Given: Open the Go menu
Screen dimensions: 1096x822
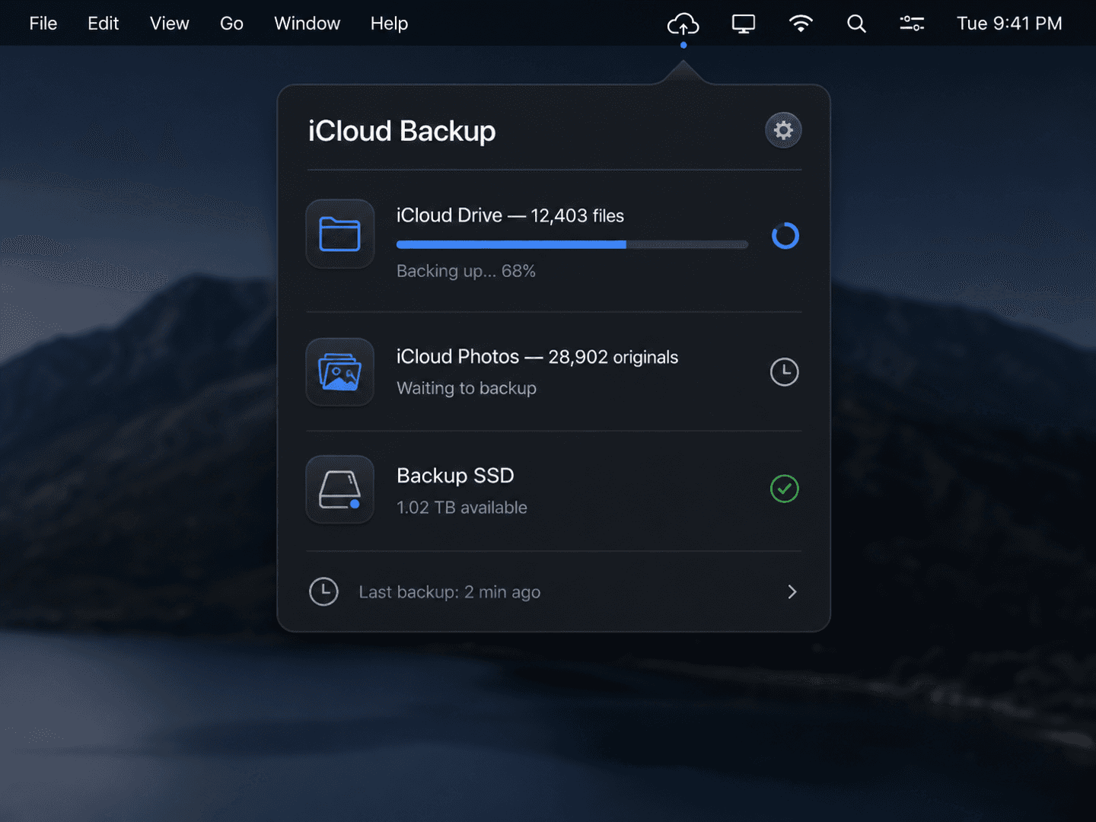Looking at the screenshot, I should tap(231, 24).
